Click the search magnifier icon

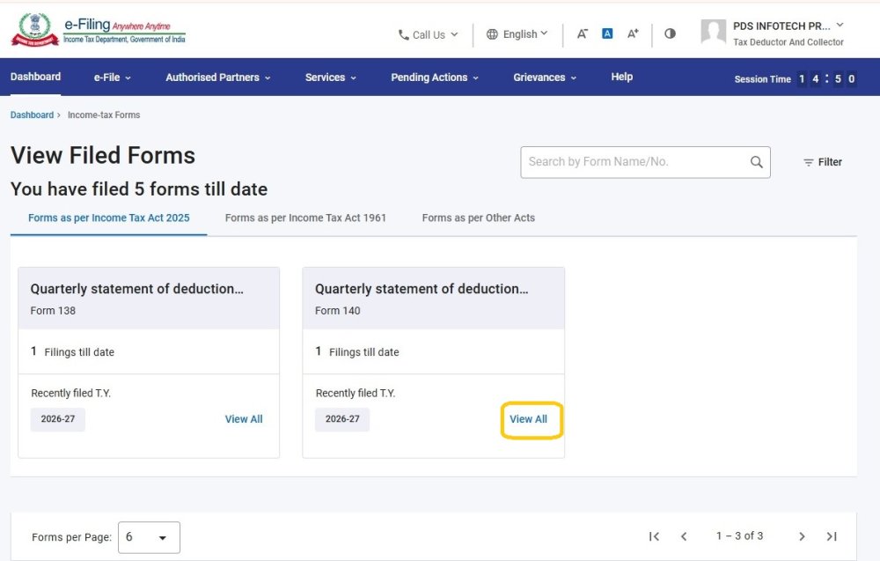[x=757, y=162]
